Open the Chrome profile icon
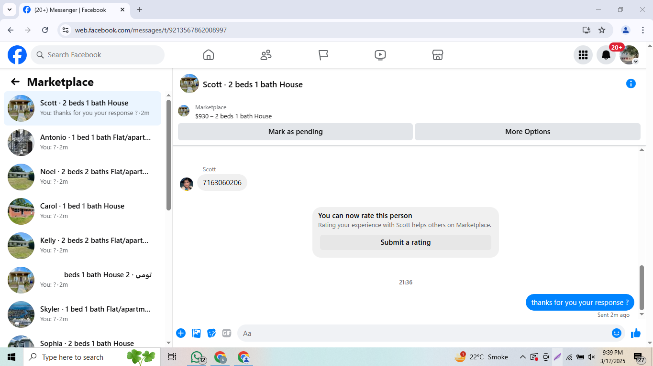This screenshot has height=366, width=653. point(626,30)
